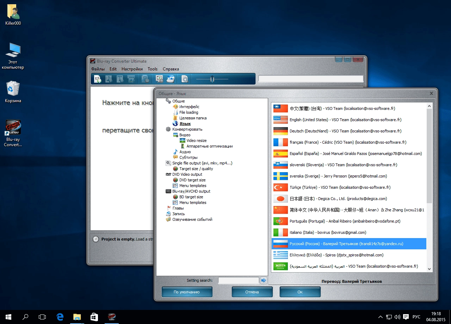The image size is (451, 324).
Task: Open Blu-ray Converter desktop shortcut
Action: 13,133
